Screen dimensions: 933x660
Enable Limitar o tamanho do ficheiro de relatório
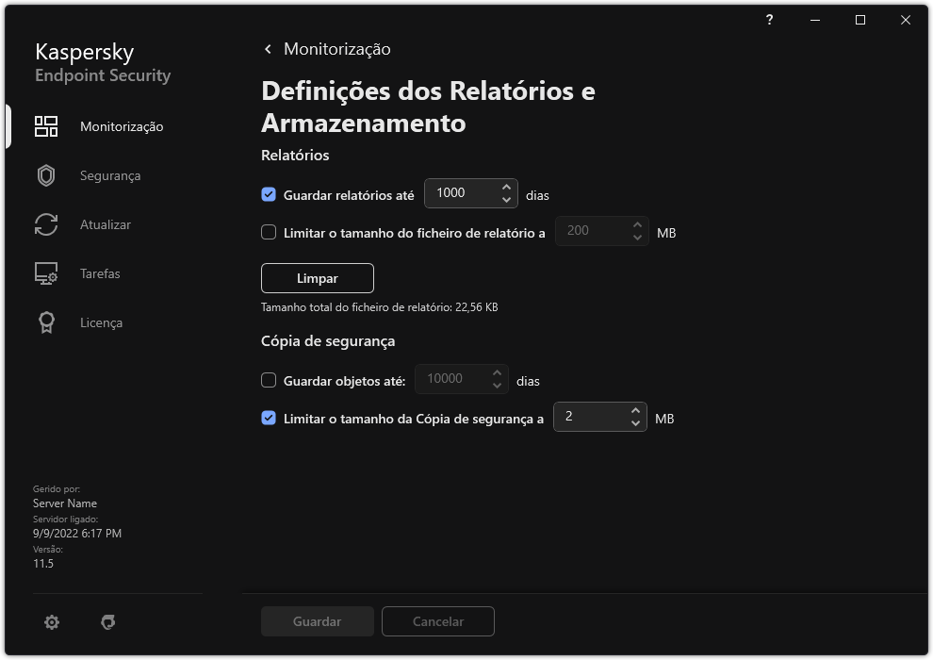269,231
